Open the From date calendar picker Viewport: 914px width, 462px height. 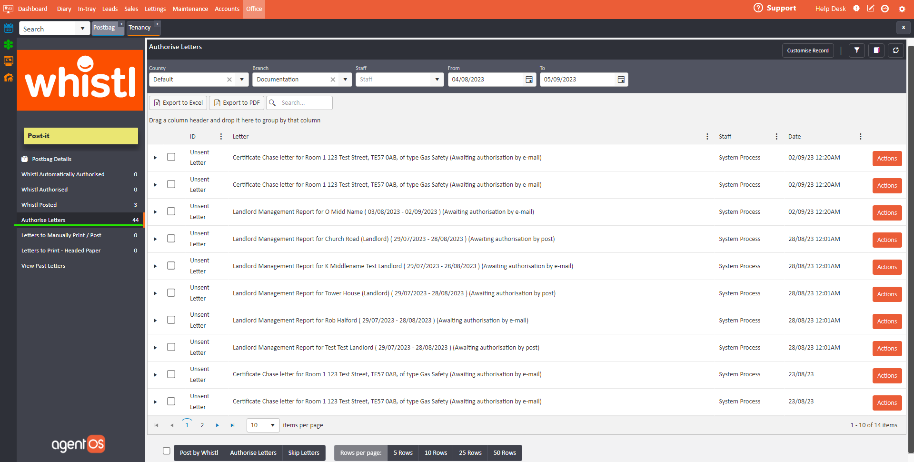pos(529,80)
